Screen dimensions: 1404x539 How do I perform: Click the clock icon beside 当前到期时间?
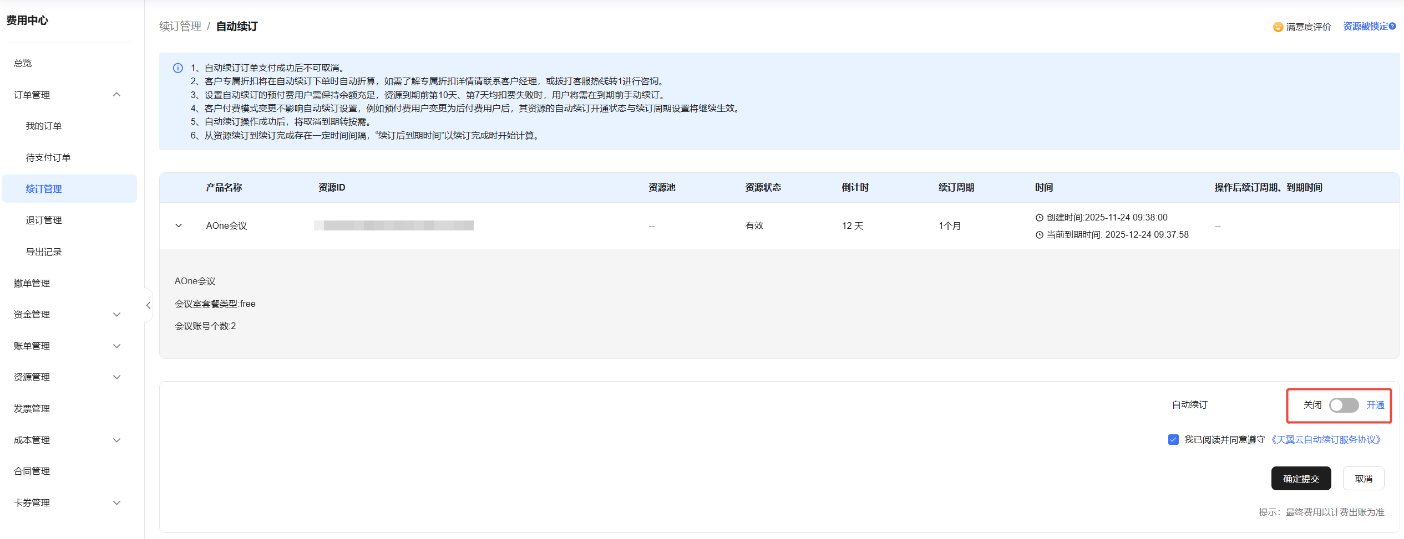(1040, 235)
